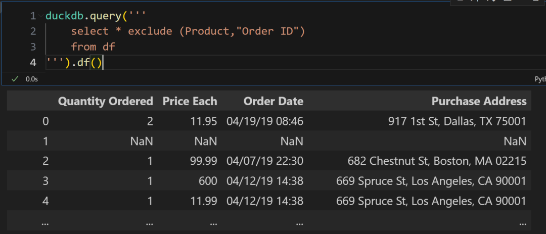546x234 pixels.
Task: Open the Python language mode selector
Action: 540,79
